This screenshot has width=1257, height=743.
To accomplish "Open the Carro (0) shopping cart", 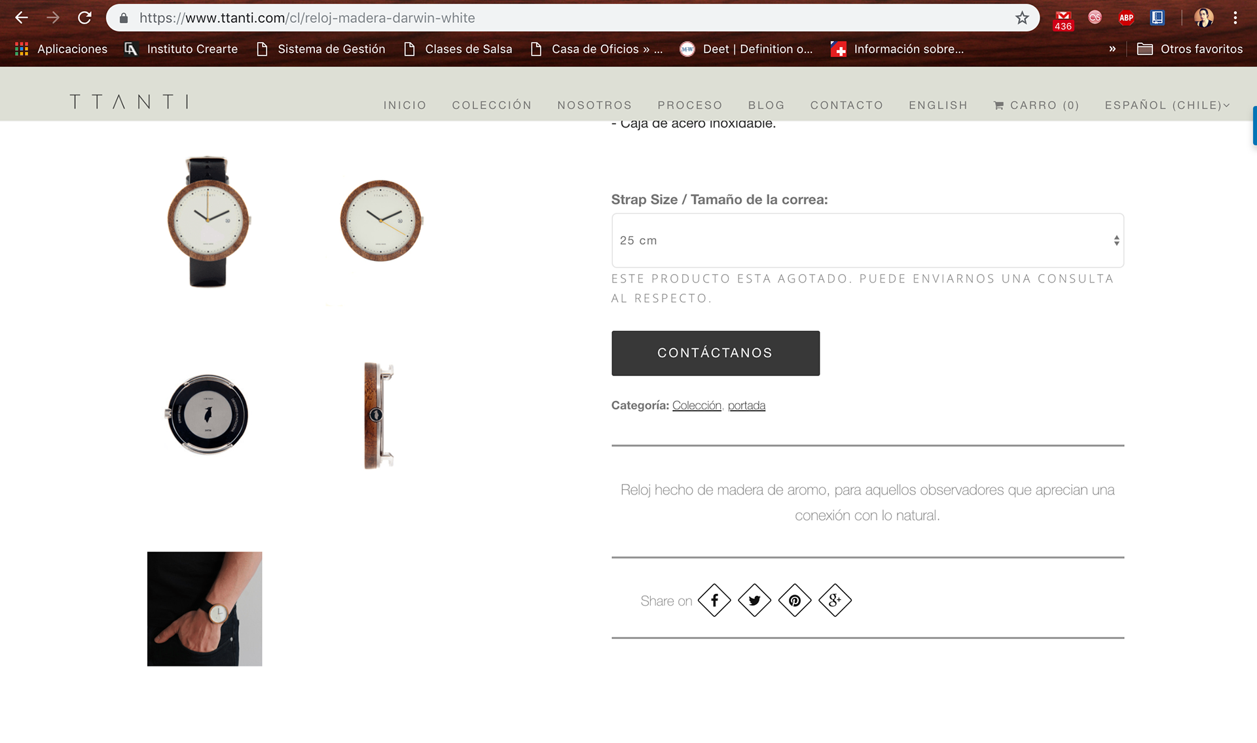I will [1036, 105].
